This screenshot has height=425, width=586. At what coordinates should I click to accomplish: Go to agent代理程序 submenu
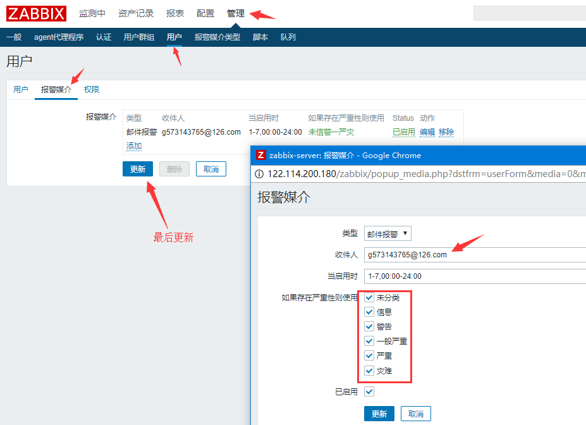pos(59,37)
